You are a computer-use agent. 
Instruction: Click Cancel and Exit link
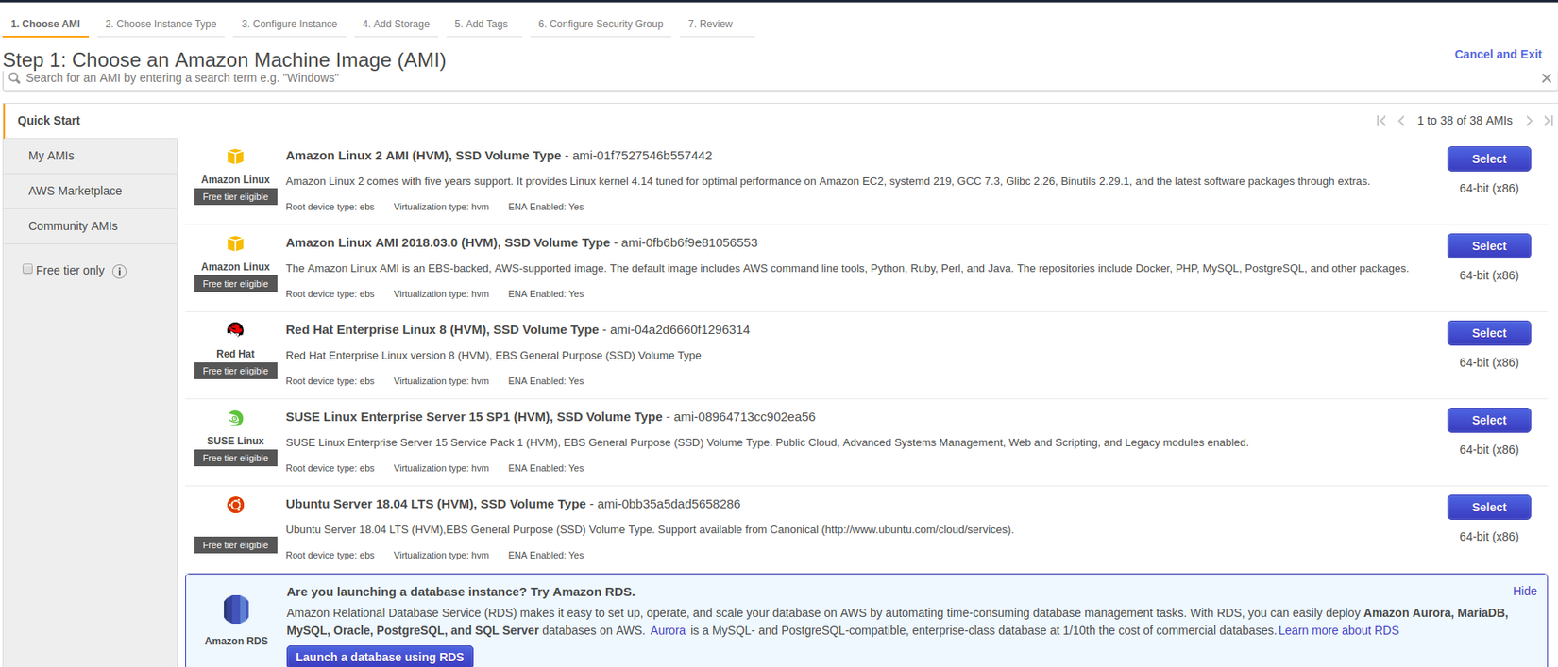click(1498, 55)
